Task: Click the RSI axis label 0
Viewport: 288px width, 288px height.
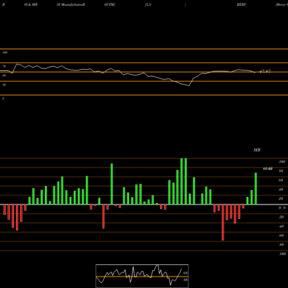Action: (x=3, y=98)
